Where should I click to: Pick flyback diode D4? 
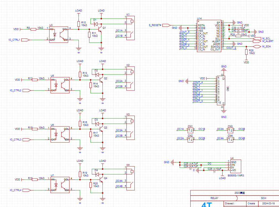[97, 174]
